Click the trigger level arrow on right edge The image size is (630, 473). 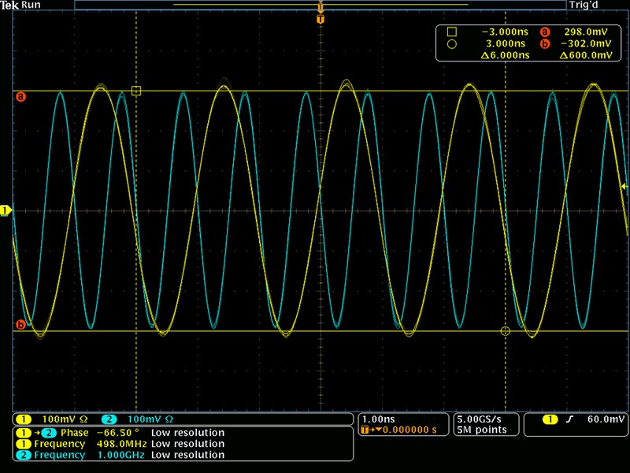click(x=624, y=187)
